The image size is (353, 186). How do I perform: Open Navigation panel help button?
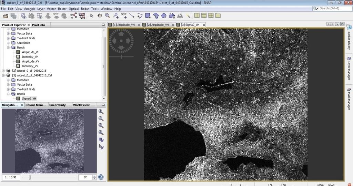pyautogui.click(x=101, y=177)
